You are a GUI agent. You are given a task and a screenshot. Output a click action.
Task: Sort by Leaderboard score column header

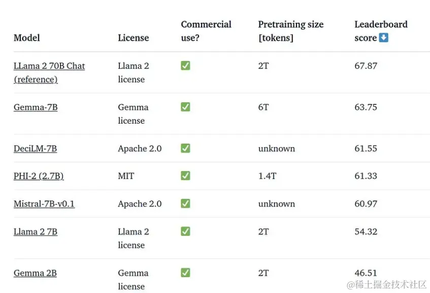[366, 31]
